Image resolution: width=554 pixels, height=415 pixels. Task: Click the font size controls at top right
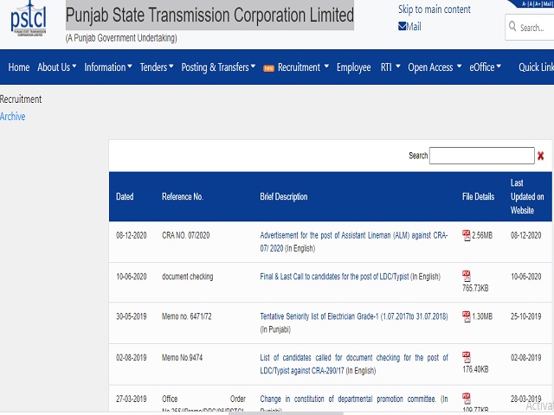pyautogui.click(x=531, y=3)
